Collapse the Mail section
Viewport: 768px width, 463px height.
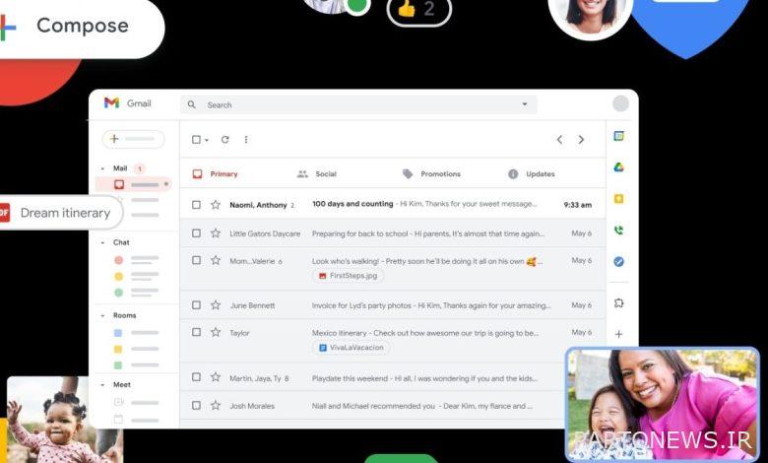[102, 168]
